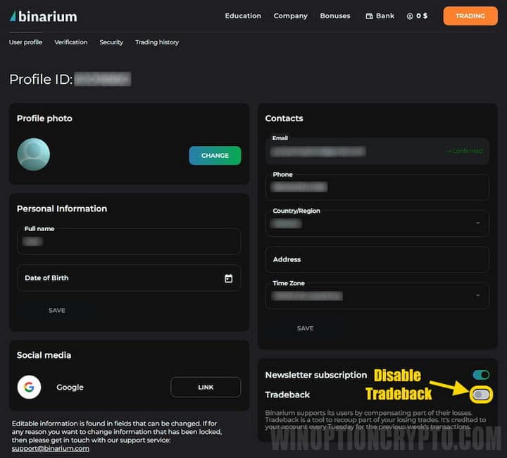Click the account balance coin icon

tap(410, 16)
